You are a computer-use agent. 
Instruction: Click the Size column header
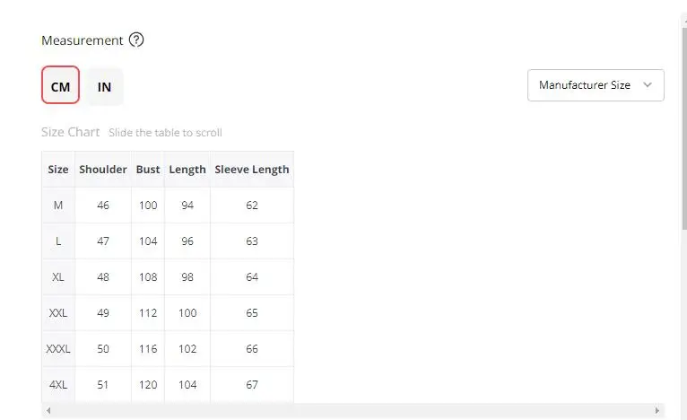58,169
